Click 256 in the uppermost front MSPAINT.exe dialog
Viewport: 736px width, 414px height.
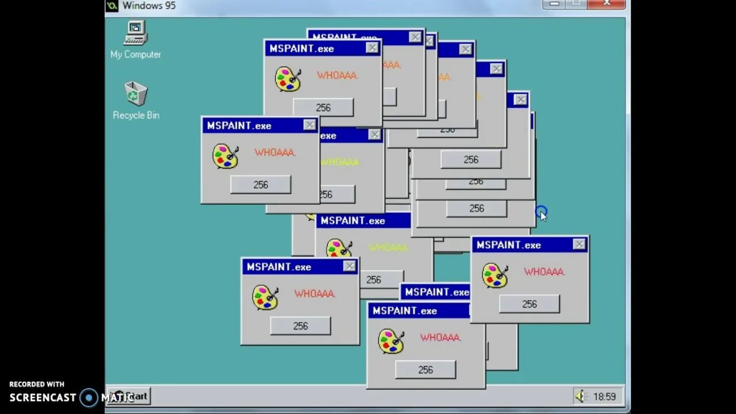coord(323,108)
